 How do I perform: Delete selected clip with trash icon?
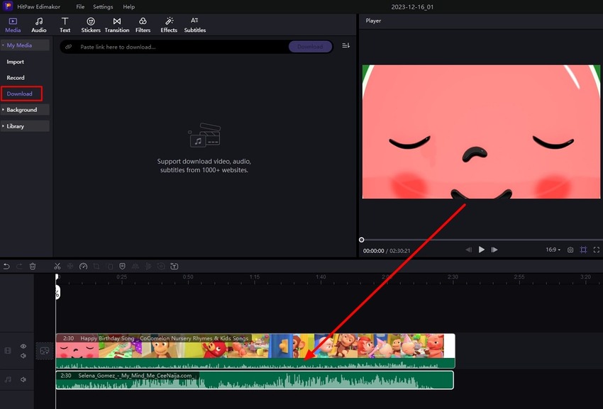tap(33, 266)
